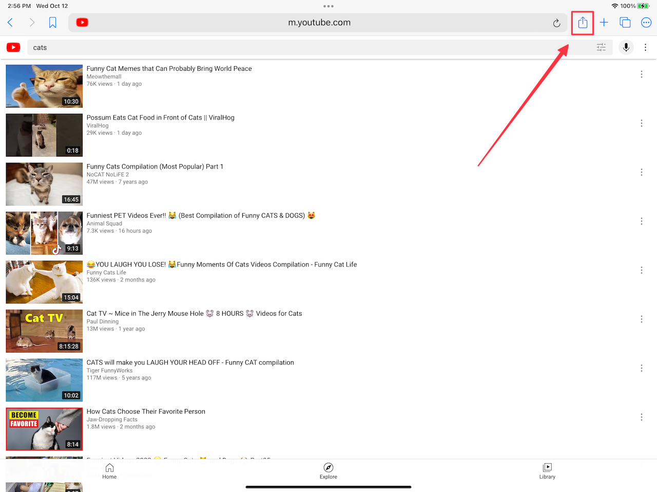Show the tab overview

625,23
